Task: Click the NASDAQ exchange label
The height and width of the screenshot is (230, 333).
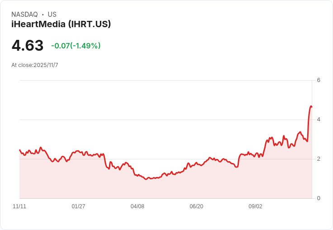Action: (24, 14)
